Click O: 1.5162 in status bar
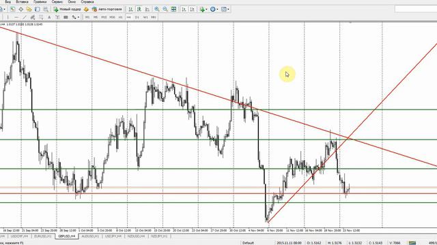The height and width of the screenshot is (245, 437). tap(314, 243)
